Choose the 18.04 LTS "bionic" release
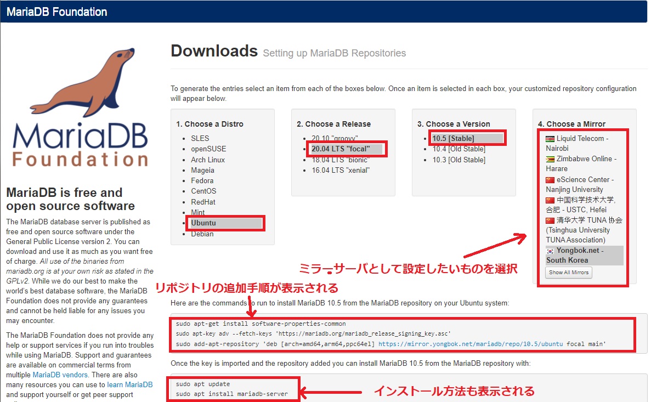The image size is (651, 402). pos(341,160)
